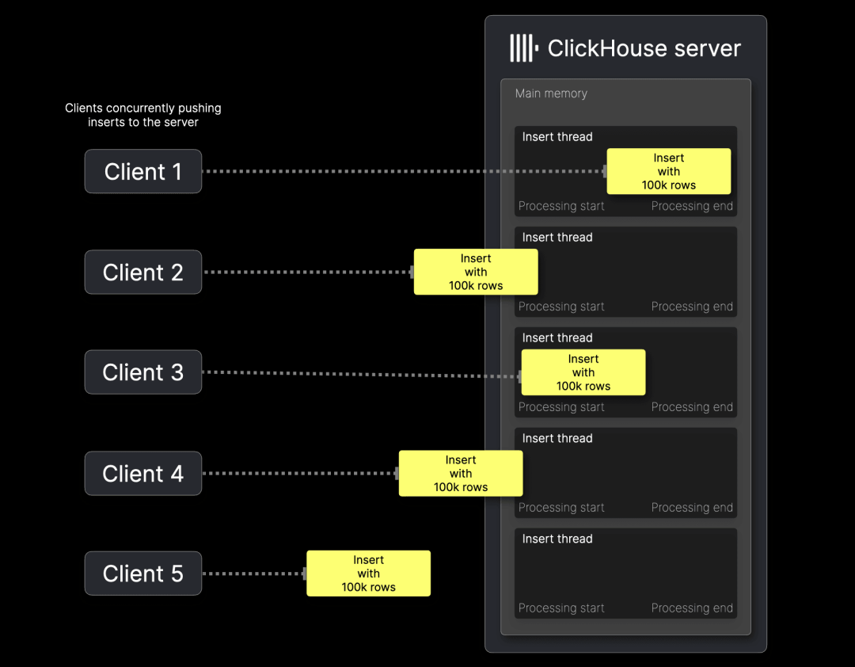
Task: Click Client 5's yellow insert box
Action: click(x=369, y=573)
